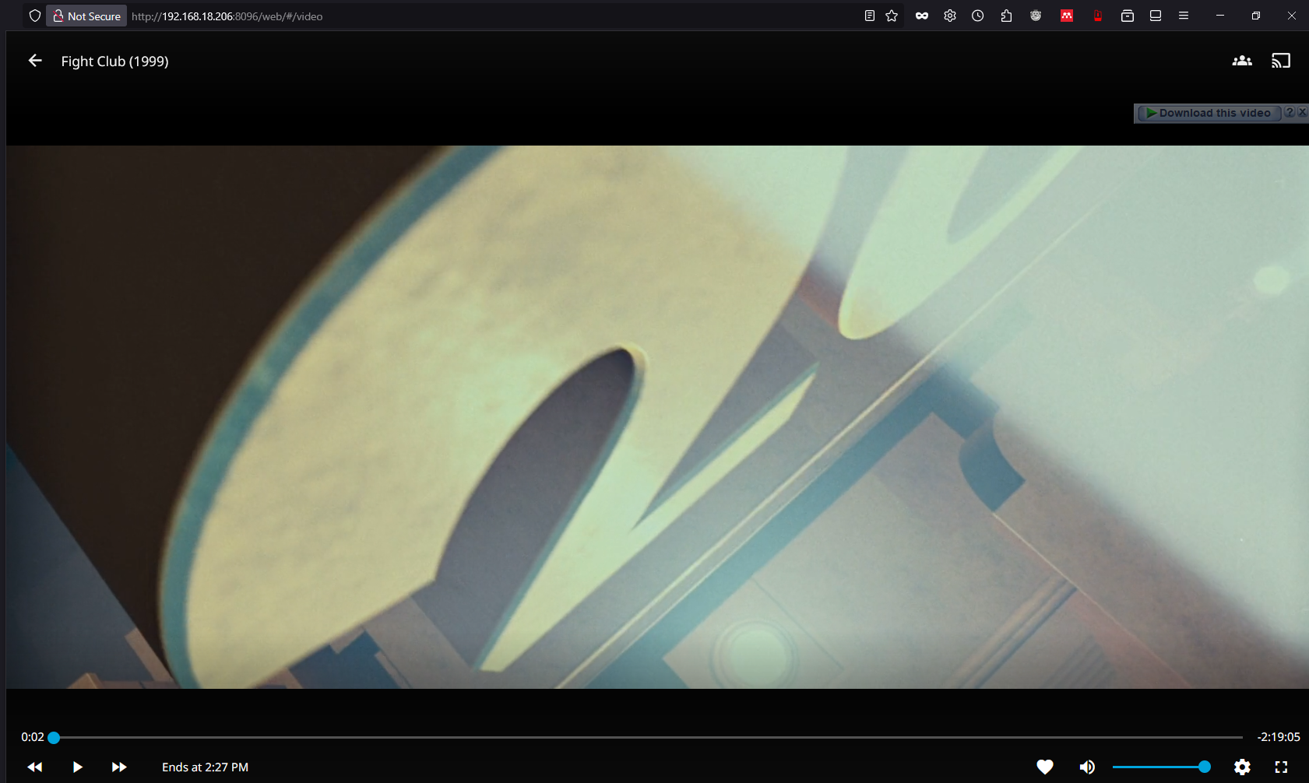Open the extensions puzzle piece icon

(x=1006, y=16)
